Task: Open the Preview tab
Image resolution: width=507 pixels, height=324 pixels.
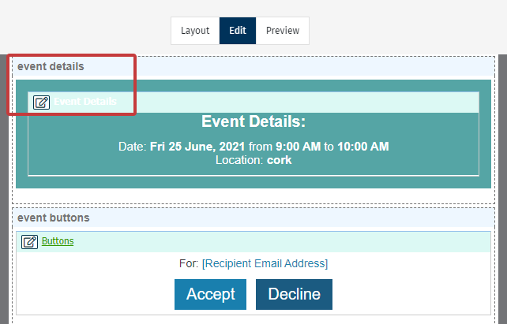Action: pyautogui.click(x=283, y=31)
